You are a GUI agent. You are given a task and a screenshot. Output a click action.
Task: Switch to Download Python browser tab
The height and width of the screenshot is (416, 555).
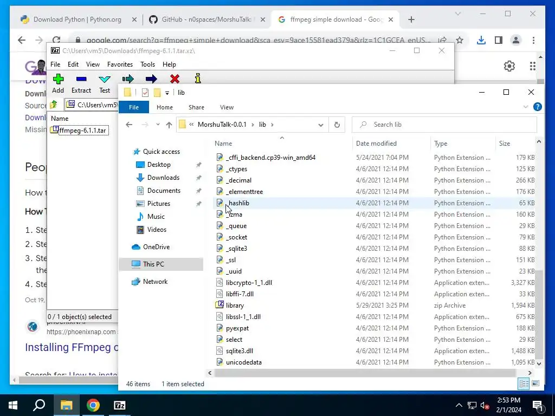click(77, 19)
